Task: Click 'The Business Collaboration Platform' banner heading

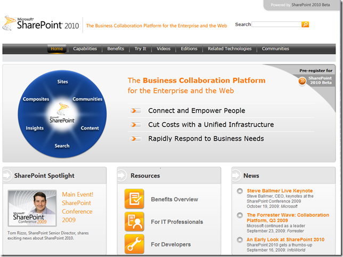Action: (197, 85)
